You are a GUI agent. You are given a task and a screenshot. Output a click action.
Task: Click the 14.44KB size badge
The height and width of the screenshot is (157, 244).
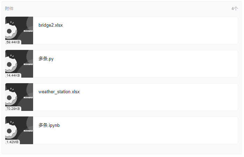click(13, 75)
